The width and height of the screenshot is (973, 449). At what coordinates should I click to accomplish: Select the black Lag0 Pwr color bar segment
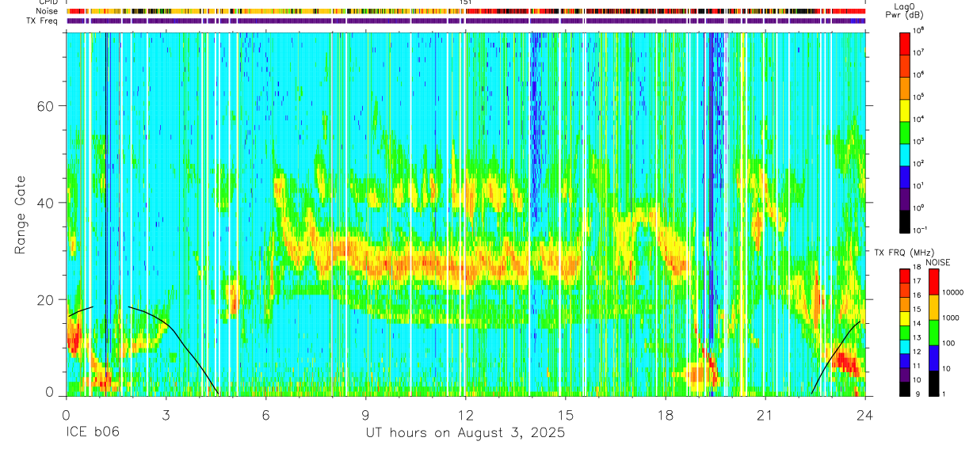pos(905,221)
